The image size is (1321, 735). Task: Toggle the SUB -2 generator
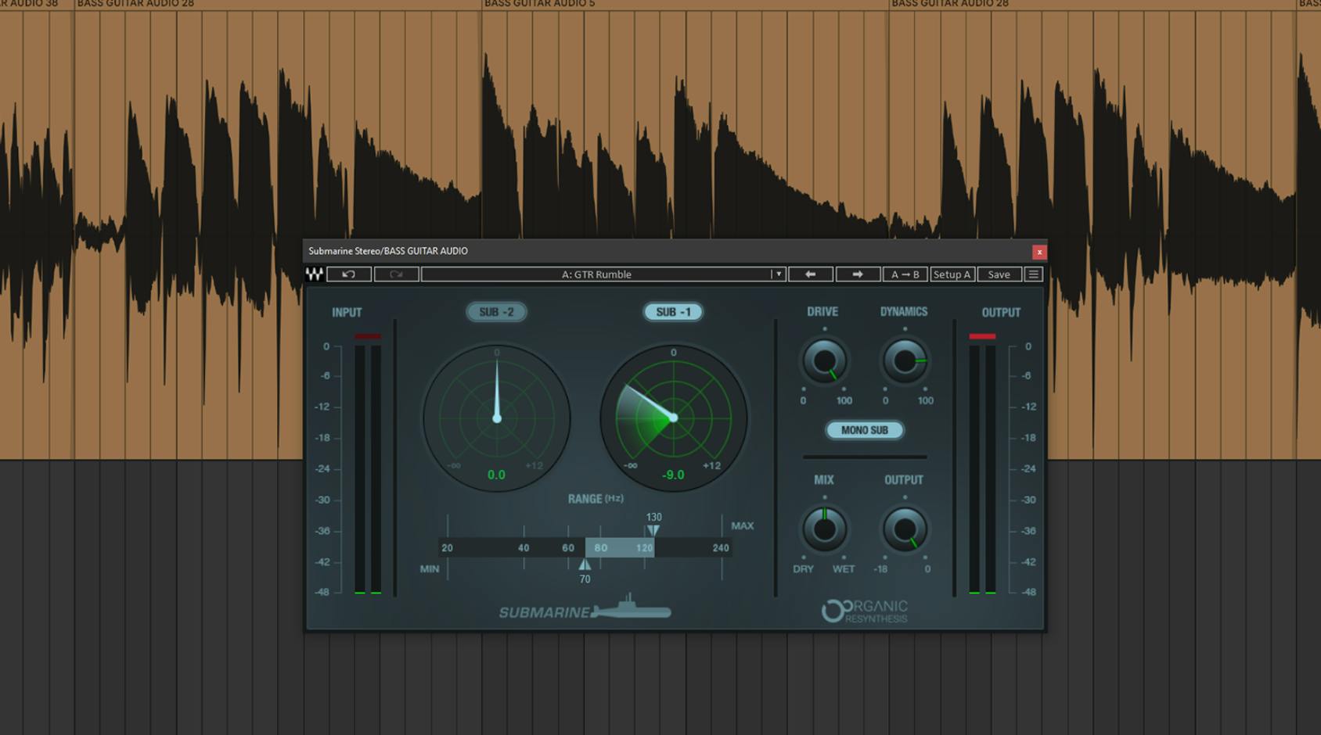pos(497,312)
